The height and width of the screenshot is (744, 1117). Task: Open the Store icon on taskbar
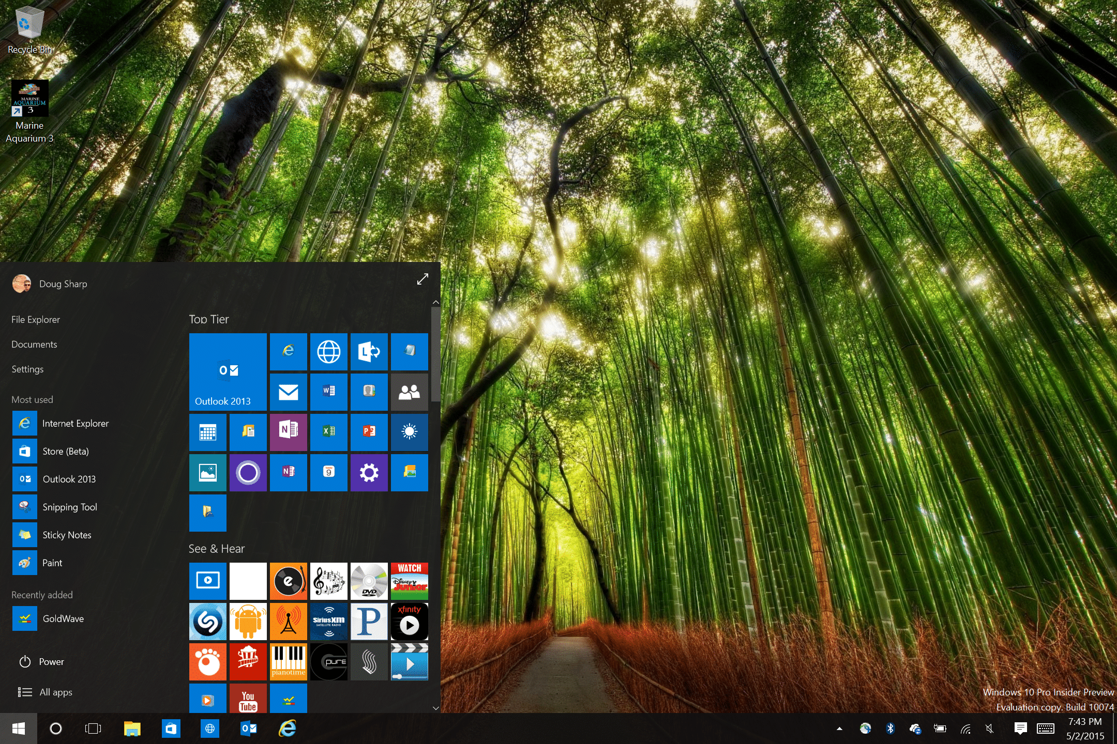[x=171, y=729]
